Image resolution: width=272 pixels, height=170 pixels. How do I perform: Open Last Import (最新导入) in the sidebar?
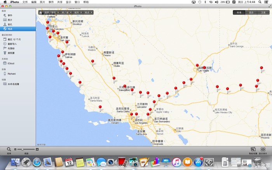point(12,44)
